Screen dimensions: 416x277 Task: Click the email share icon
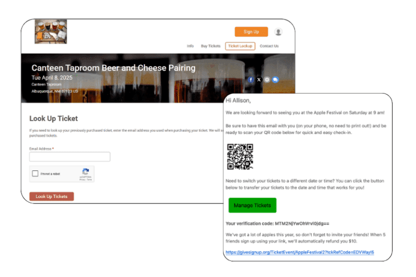[x=267, y=80]
